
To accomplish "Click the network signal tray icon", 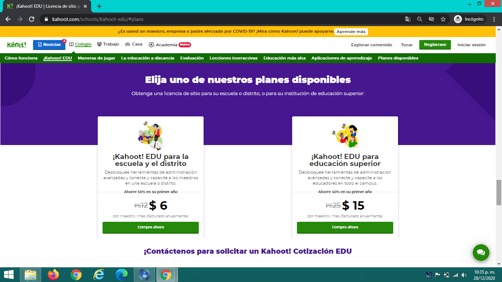I will coord(455,275).
